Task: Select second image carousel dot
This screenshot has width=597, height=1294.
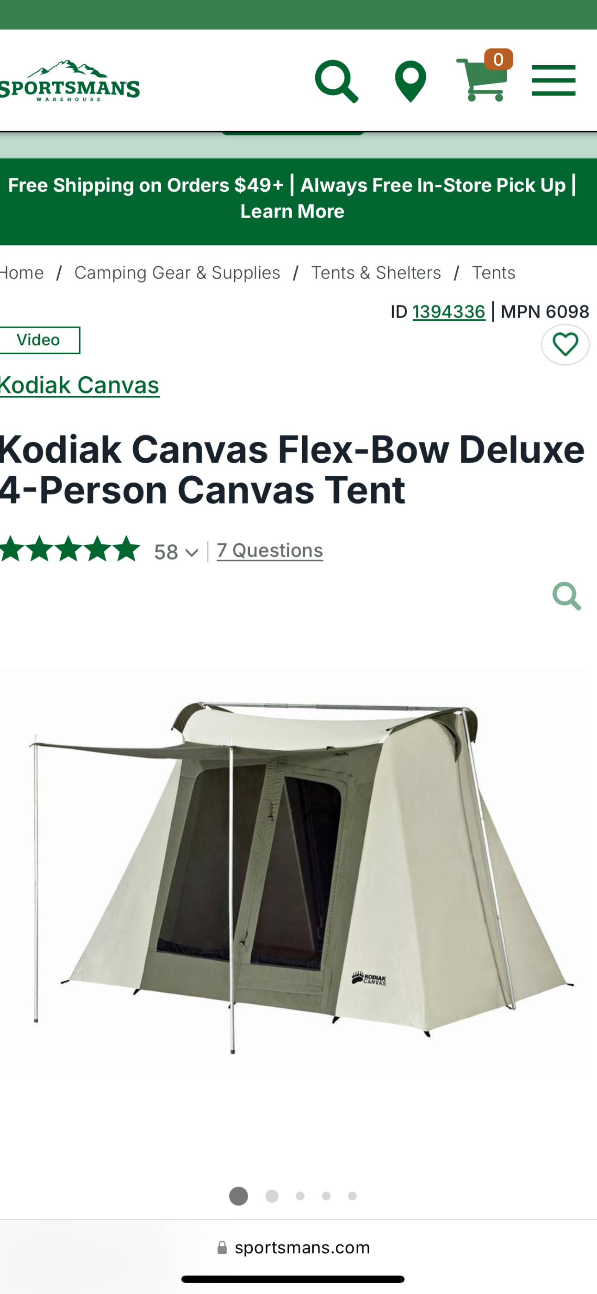Action: (272, 1196)
